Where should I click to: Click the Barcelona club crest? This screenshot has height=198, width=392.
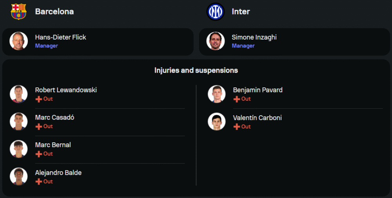click(18, 11)
